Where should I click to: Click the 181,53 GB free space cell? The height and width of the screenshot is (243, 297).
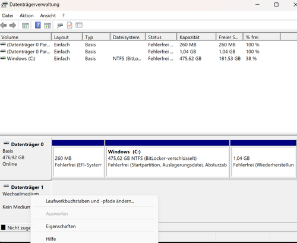click(230, 59)
